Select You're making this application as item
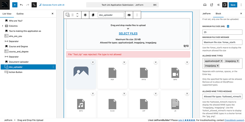 point(25,31)
